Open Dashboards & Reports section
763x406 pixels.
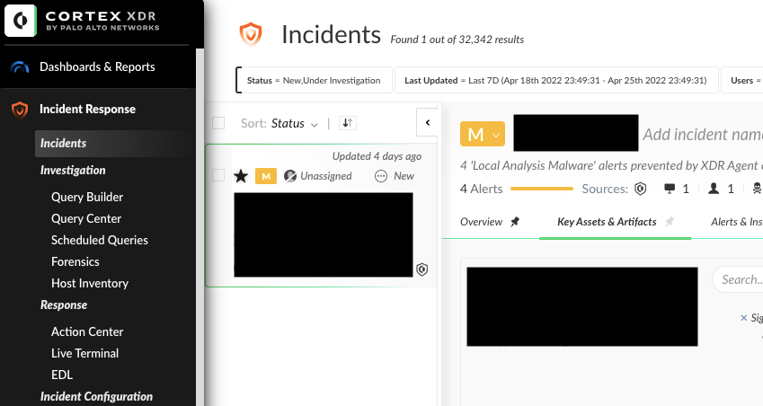tap(97, 67)
